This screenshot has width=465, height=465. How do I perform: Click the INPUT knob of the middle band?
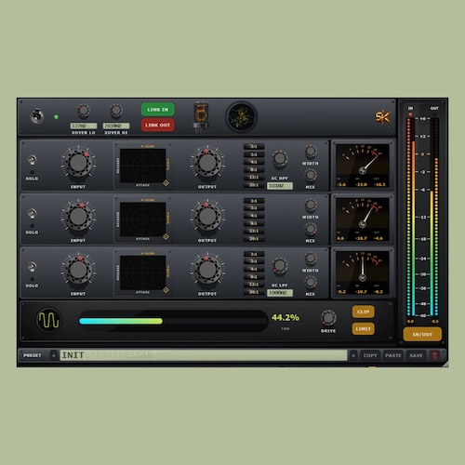(x=78, y=217)
